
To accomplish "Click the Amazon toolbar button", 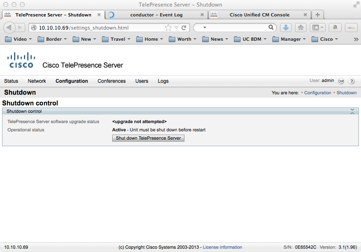I will 335,28.
